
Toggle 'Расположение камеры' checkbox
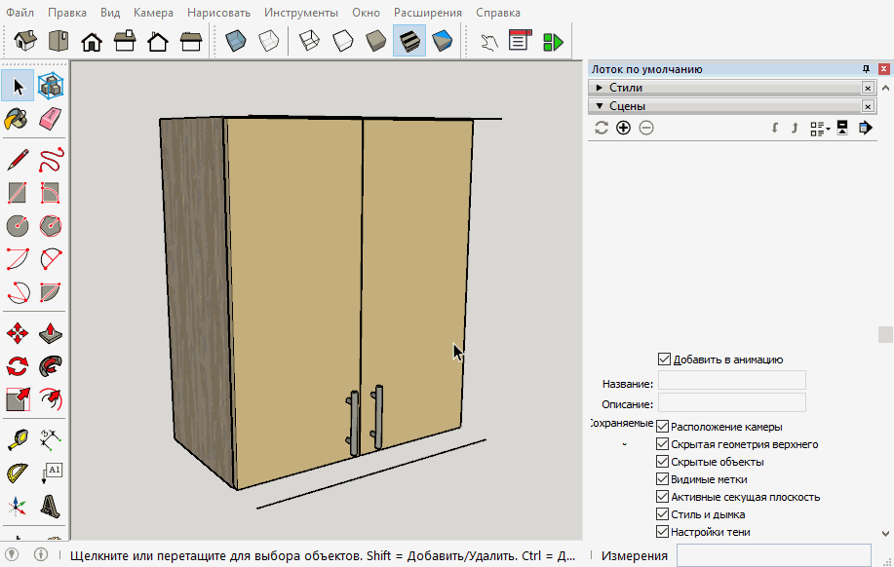coord(663,427)
